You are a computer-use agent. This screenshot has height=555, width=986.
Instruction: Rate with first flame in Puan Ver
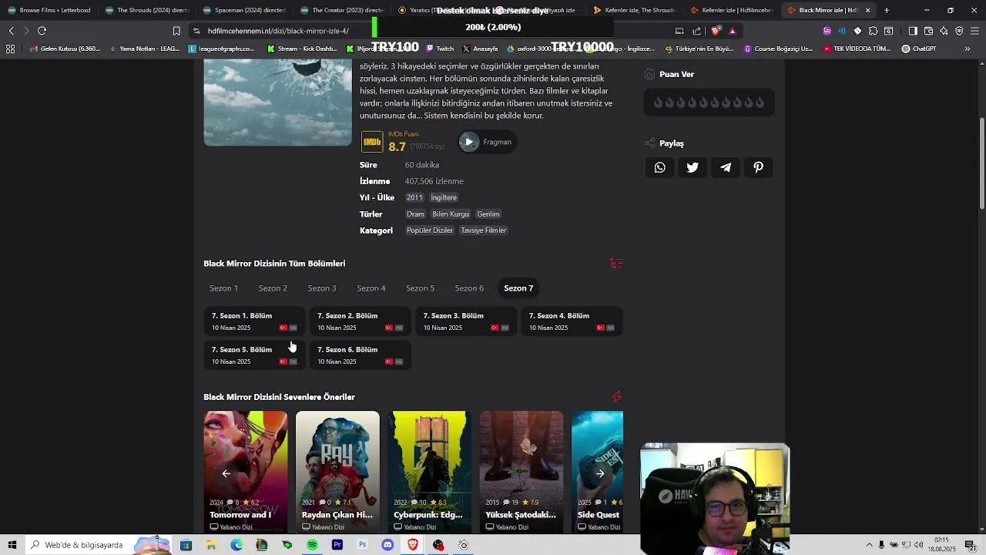659,103
